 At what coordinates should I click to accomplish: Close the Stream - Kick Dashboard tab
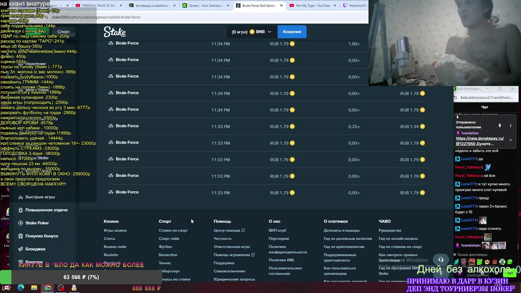click(x=228, y=6)
